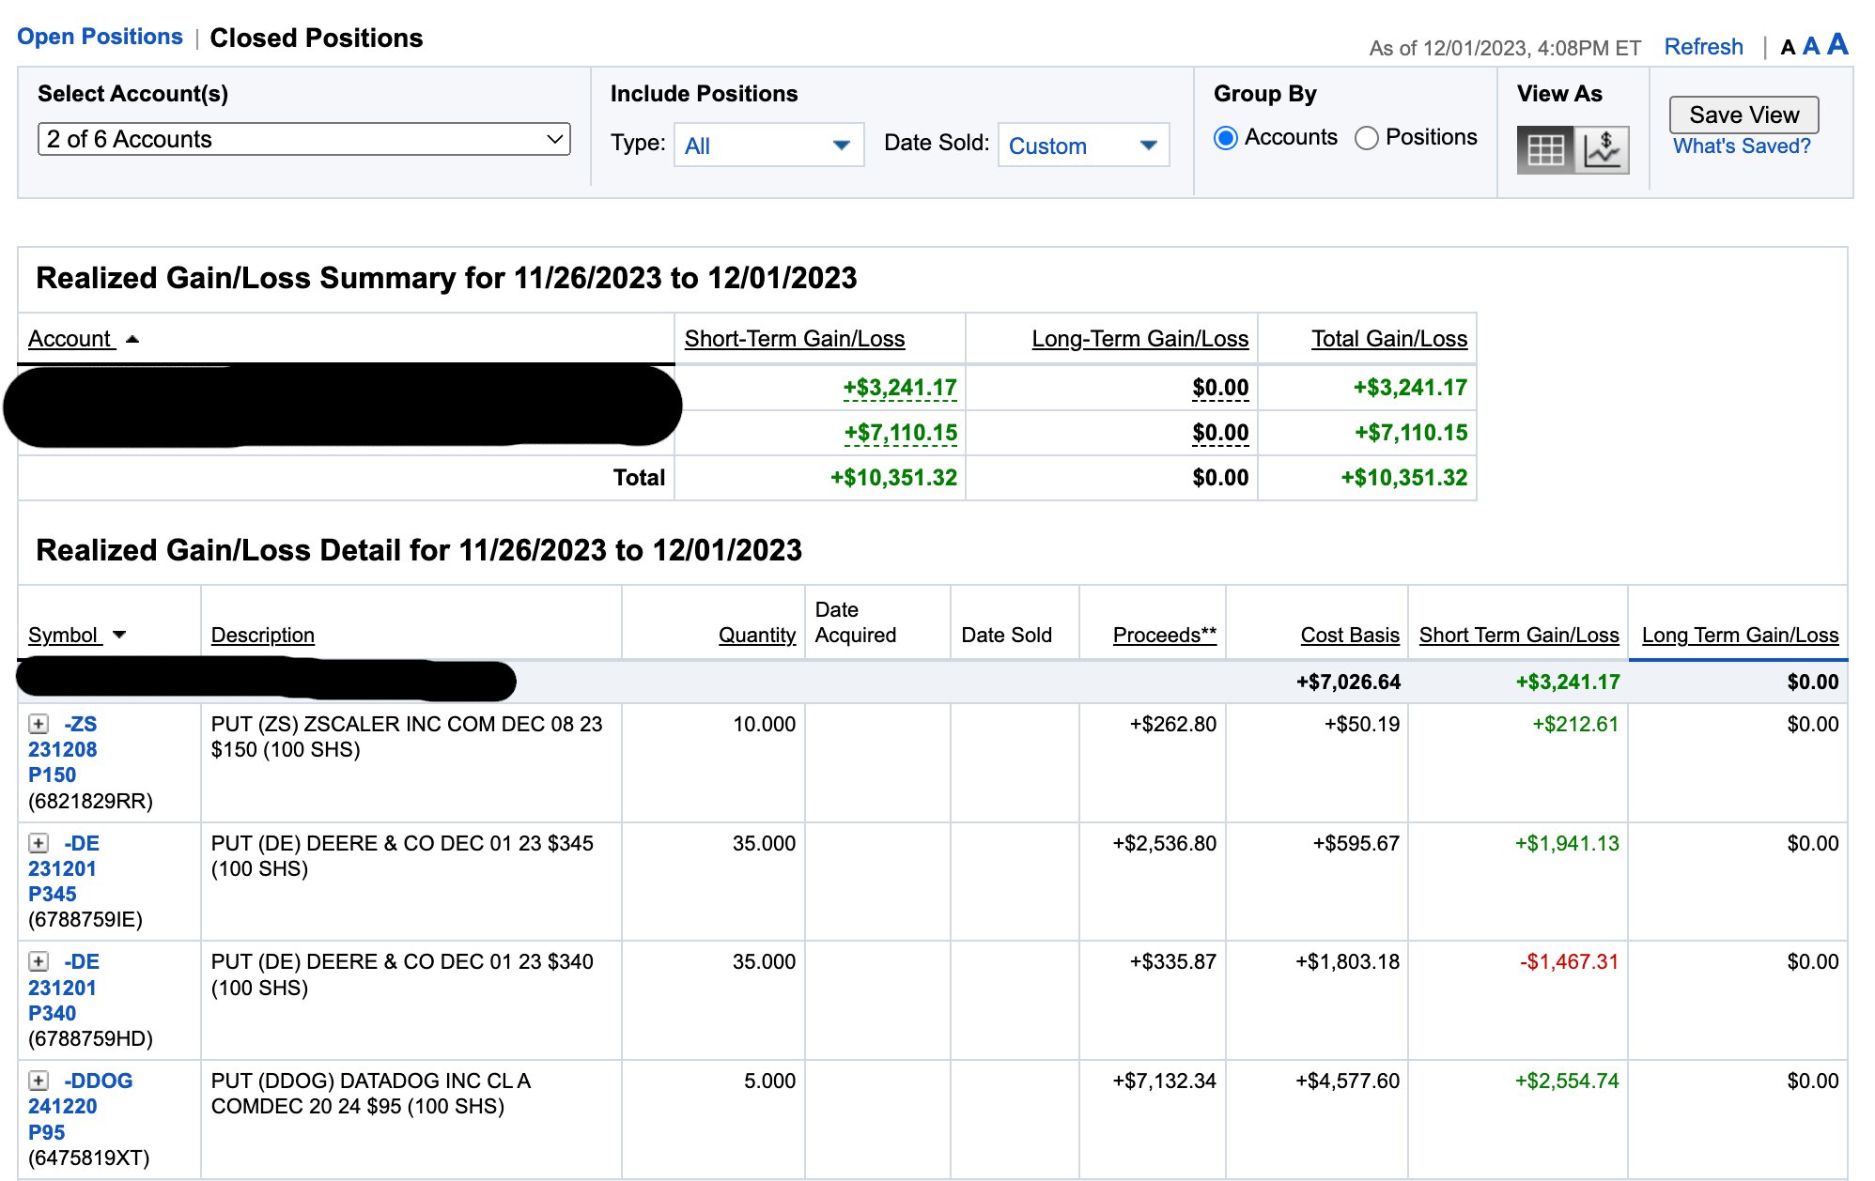Screen dimensions: 1875x1181
Task: Click the Refresh link
Action: pyautogui.click(x=1703, y=47)
